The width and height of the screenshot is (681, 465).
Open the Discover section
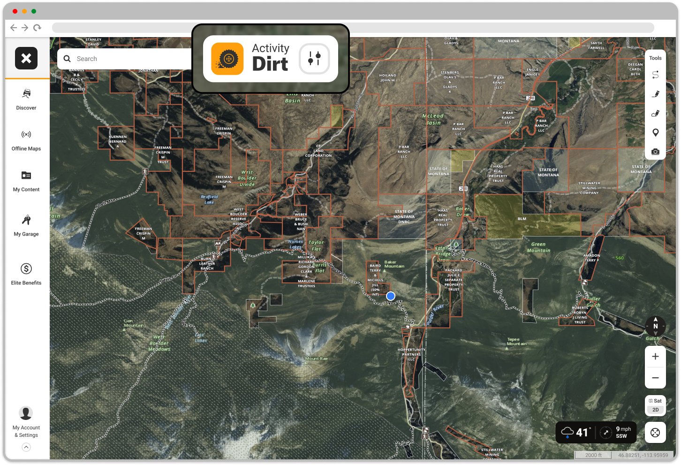[26, 99]
